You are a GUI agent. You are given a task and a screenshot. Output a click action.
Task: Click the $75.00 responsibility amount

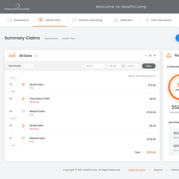152,85
